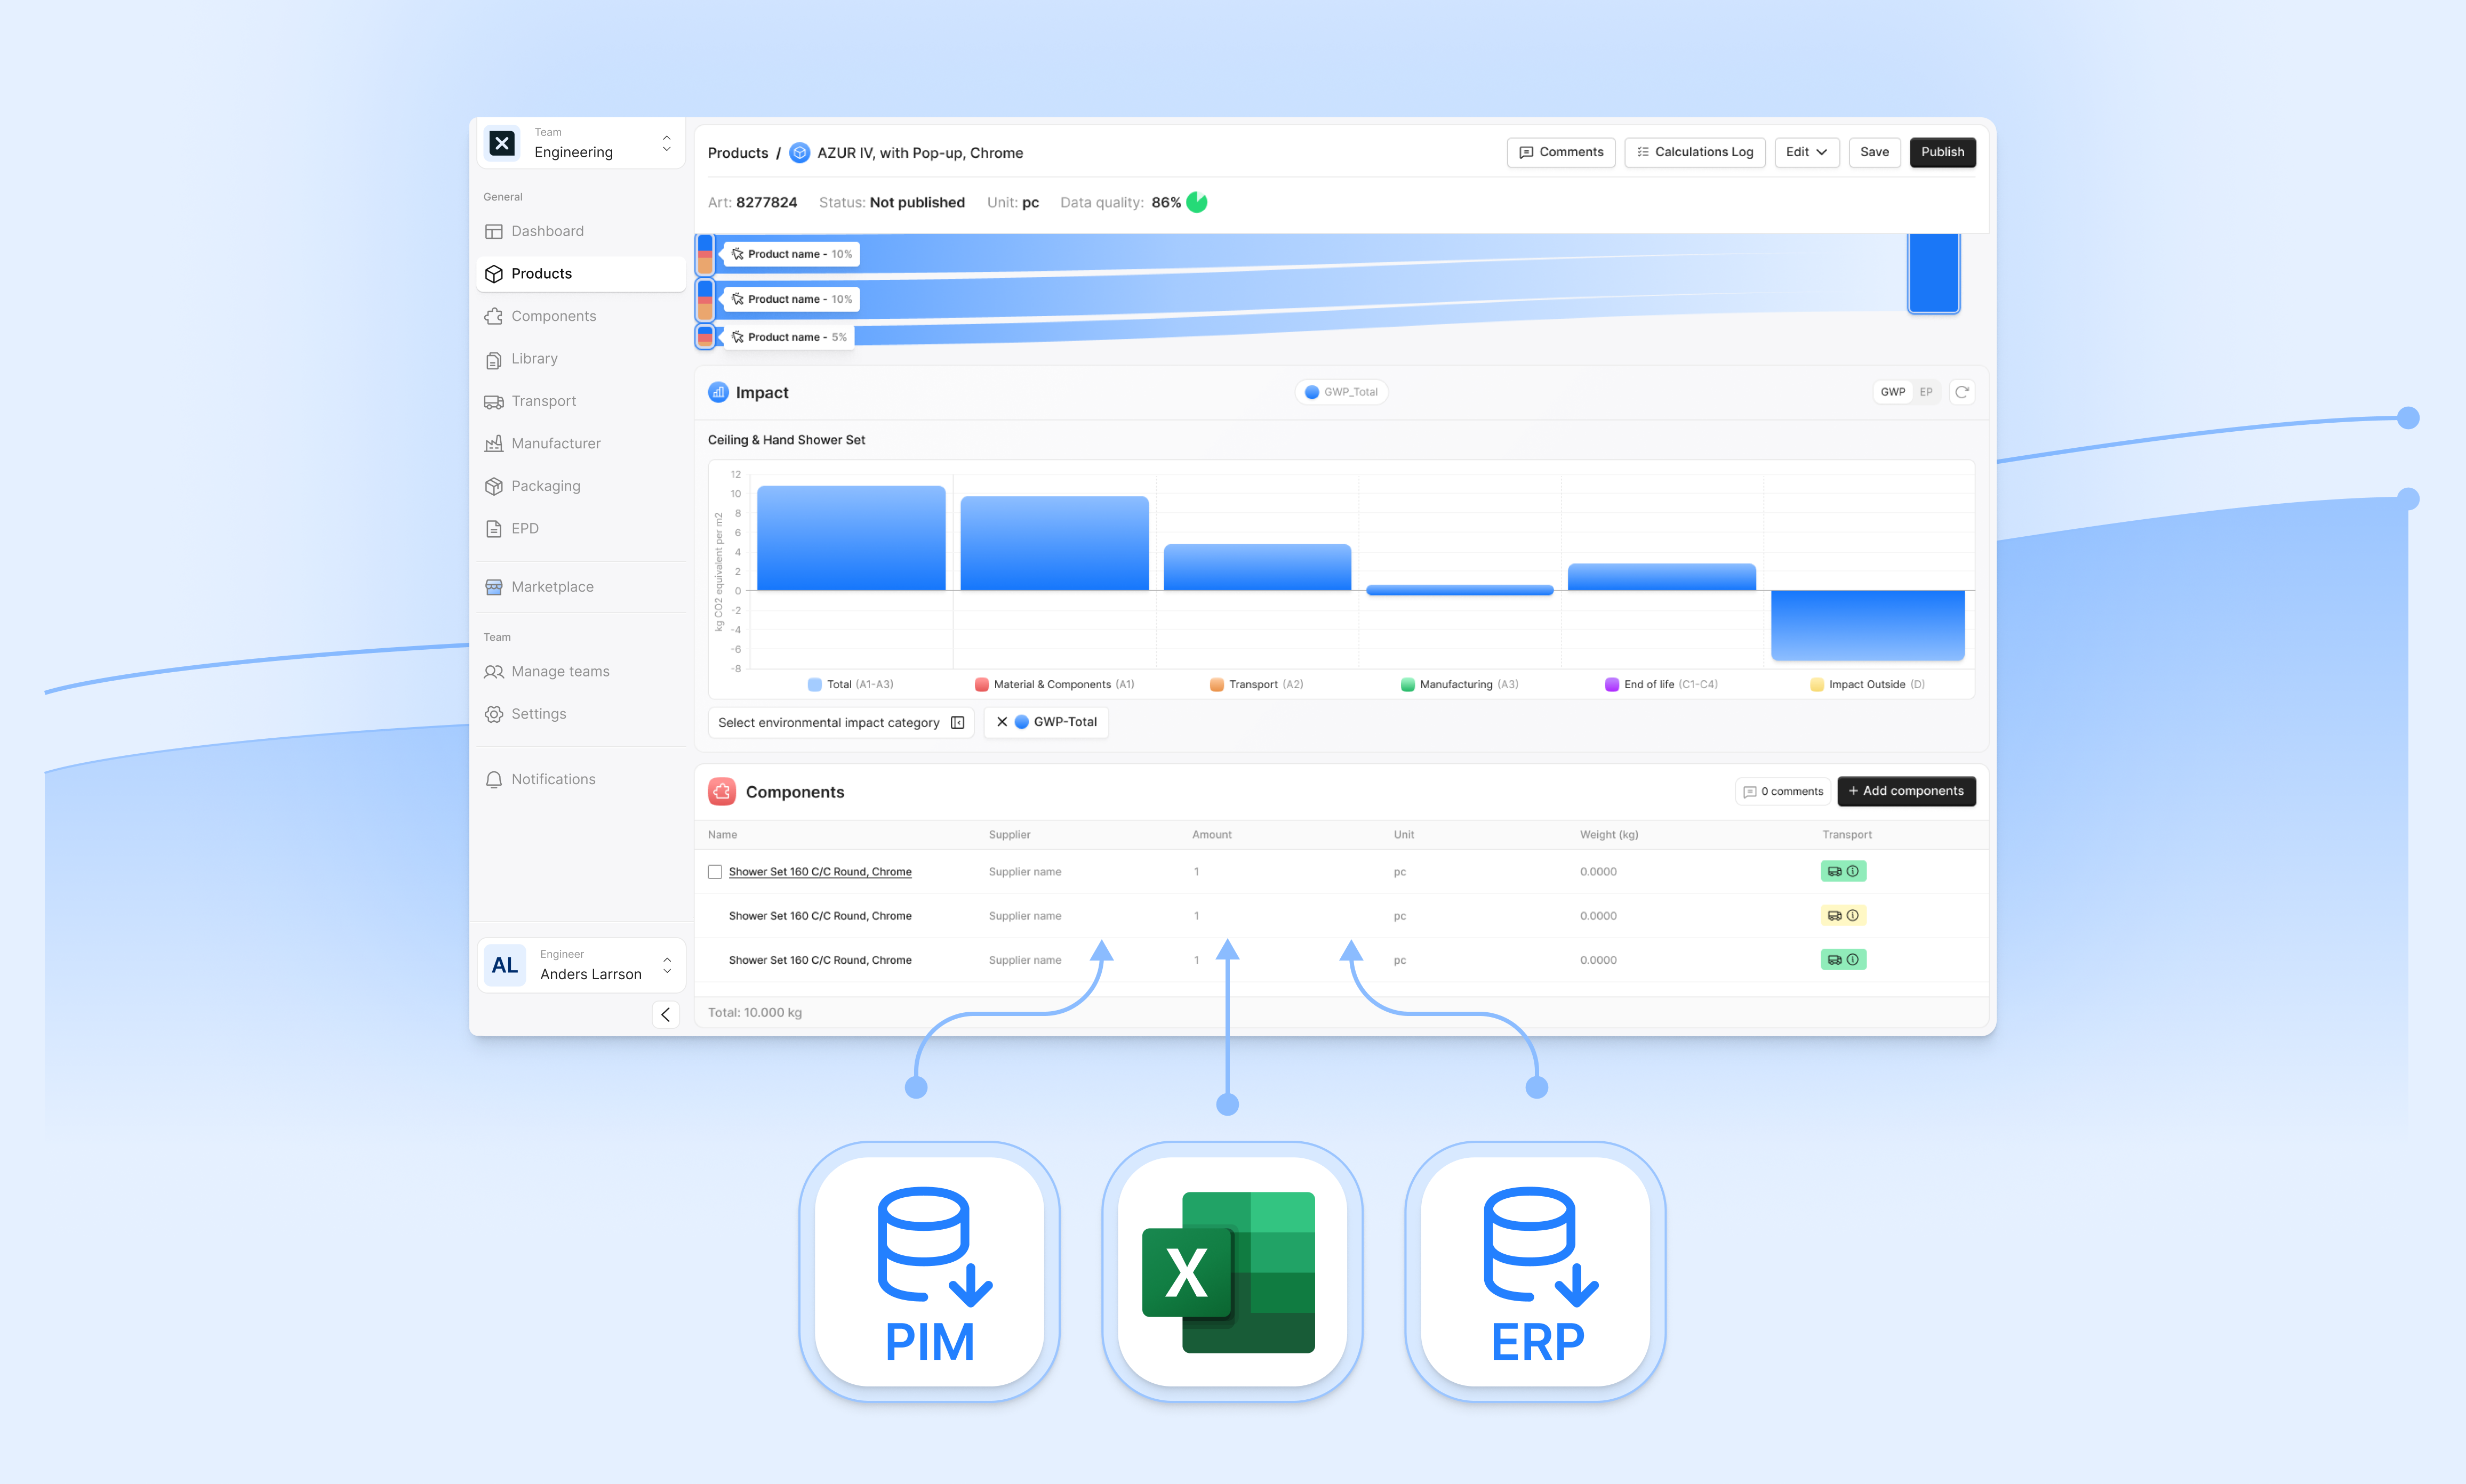The width and height of the screenshot is (2466, 1484).
Task: Open the Packaging section icon
Action: tap(495, 486)
